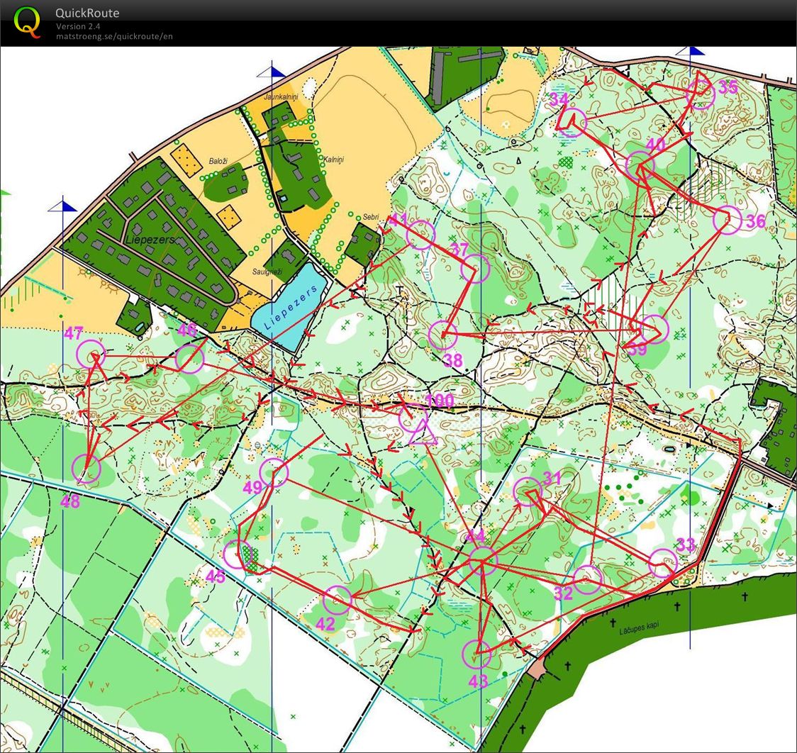
Task: Open the matstroeng.se/quickroute/en link
Action: point(114,36)
